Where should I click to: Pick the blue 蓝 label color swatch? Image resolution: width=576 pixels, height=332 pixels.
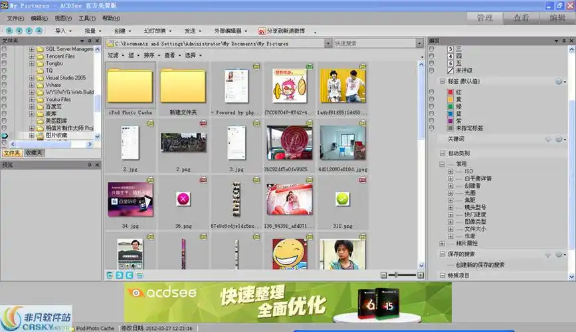[450, 114]
